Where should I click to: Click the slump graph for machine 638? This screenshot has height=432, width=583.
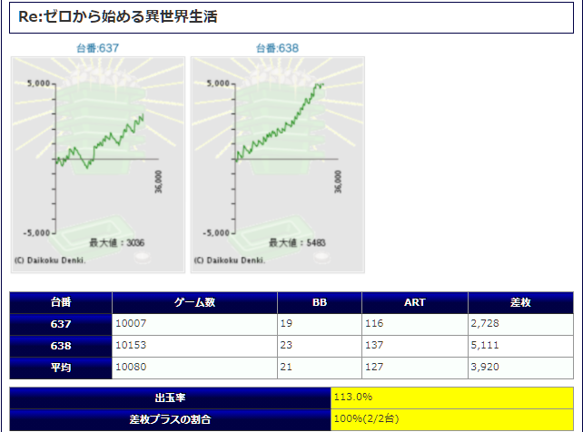(x=277, y=164)
